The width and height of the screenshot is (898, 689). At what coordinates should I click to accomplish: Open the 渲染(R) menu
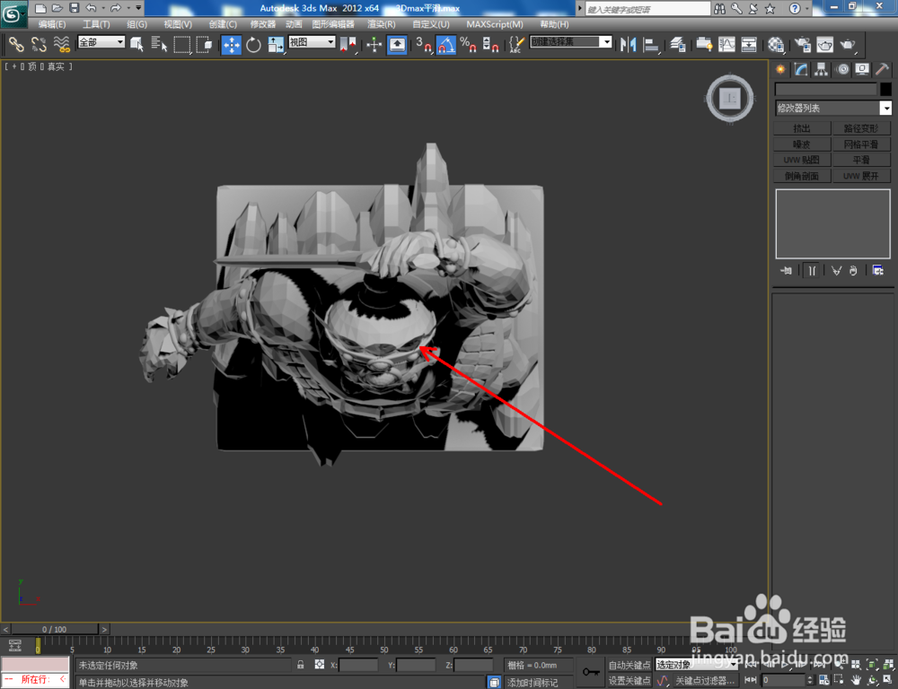tap(382, 24)
